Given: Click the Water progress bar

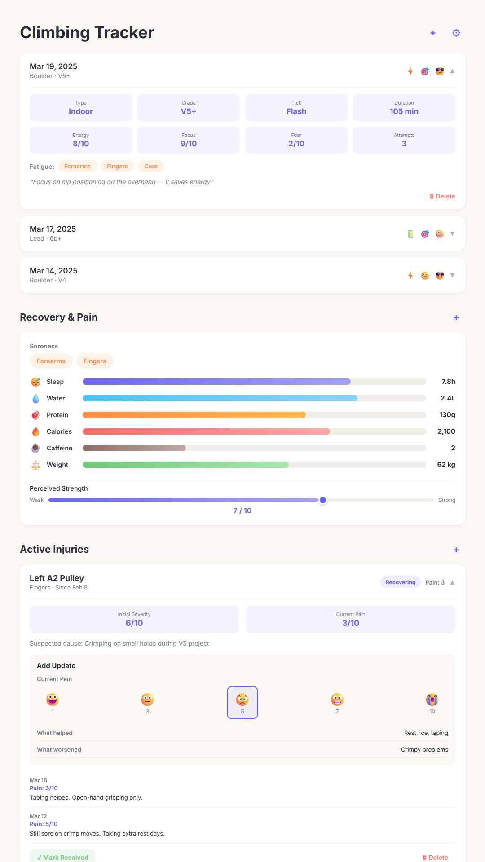Looking at the screenshot, I should point(254,398).
